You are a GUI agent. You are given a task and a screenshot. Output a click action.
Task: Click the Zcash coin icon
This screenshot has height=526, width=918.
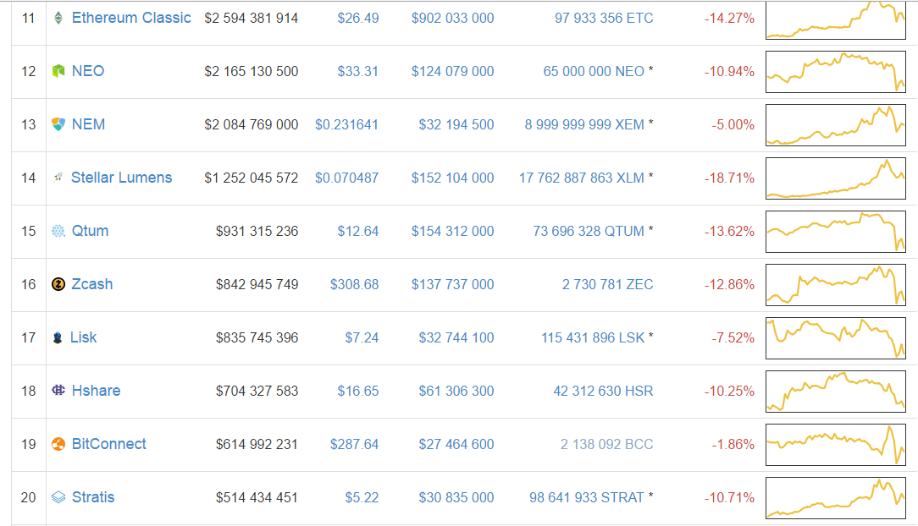tap(58, 284)
